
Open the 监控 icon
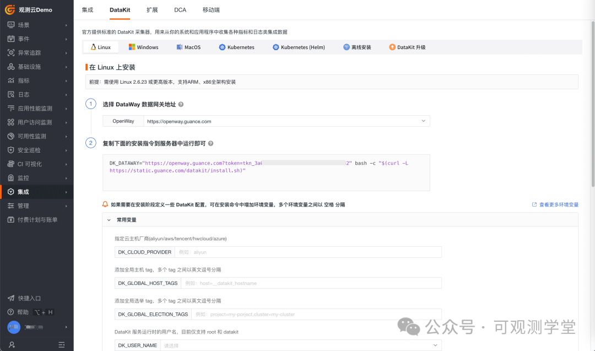[x=11, y=178]
